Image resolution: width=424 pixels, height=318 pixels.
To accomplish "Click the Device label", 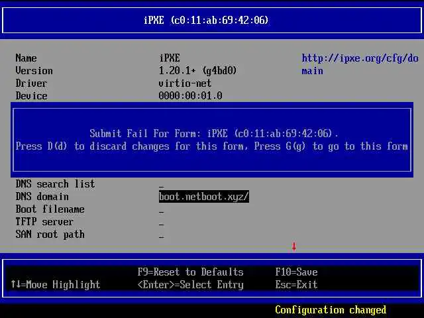I will pyautogui.click(x=31, y=96).
